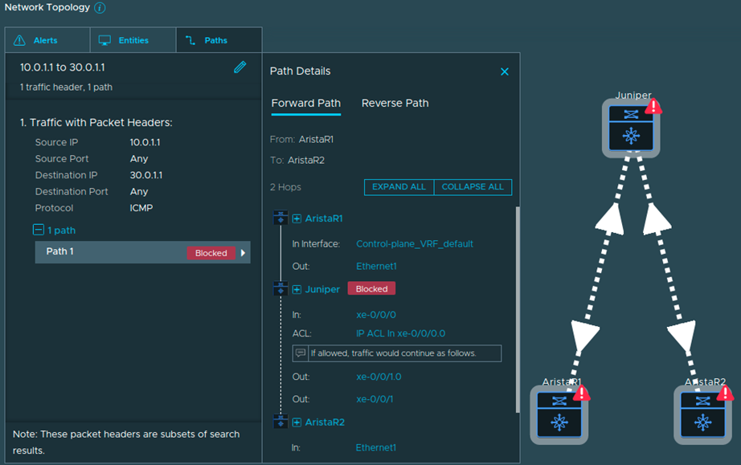Open the Alerts tab
The width and height of the screenshot is (741, 465).
(47, 40)
